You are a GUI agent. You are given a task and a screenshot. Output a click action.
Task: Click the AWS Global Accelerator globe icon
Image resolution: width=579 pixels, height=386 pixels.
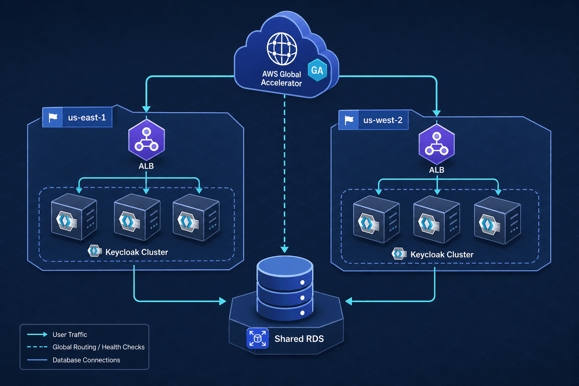tap(282, 49)
